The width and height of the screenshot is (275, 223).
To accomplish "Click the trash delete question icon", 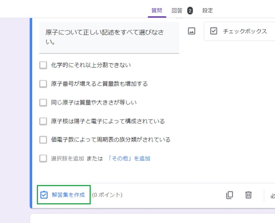I will pyautogui.click(x=248, y=195).
